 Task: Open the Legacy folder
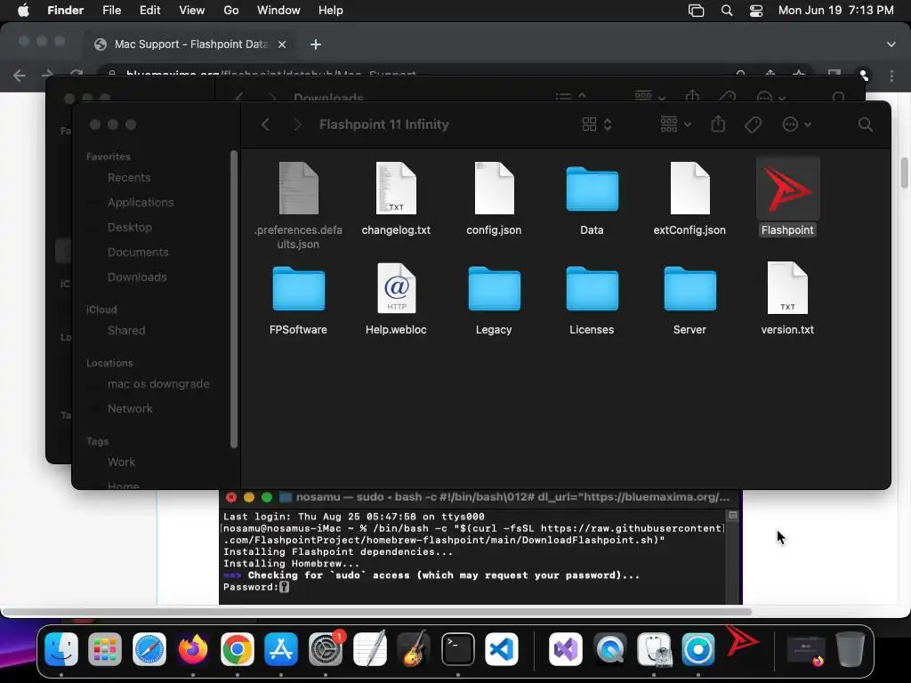click(494, 289)
